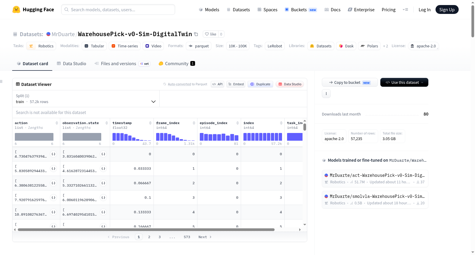This screenshot has width=475, height=255.
Task: Sort by the observation.state column
Action: tap(107, 123)
